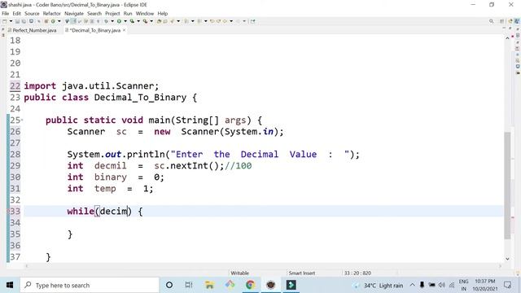Click the 'binary' variable on line 30

pos(111,177)
